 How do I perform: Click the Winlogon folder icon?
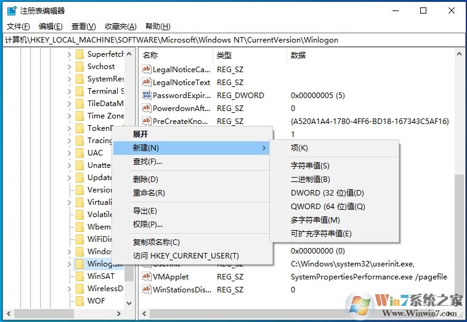pos(79,264)
